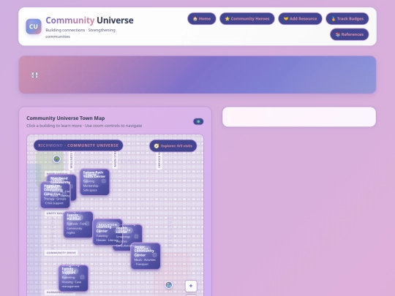Click the CU logo icon
The image size is (395, 296).
coord(34,26)
